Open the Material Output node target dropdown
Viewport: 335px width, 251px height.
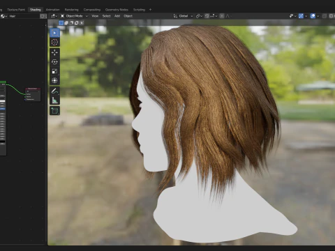33,91
